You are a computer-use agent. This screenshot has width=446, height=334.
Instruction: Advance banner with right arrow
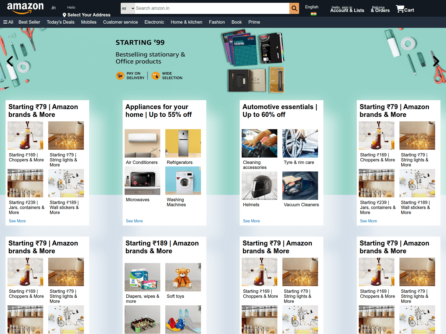click(x=436, y=61)
